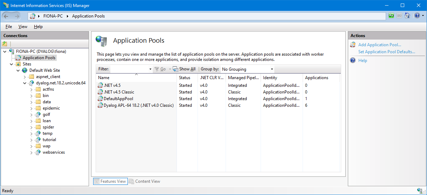Click the Sites folder icon in the tree
Image resolution: width=427 pixels, height=195 pixels.
18,64
